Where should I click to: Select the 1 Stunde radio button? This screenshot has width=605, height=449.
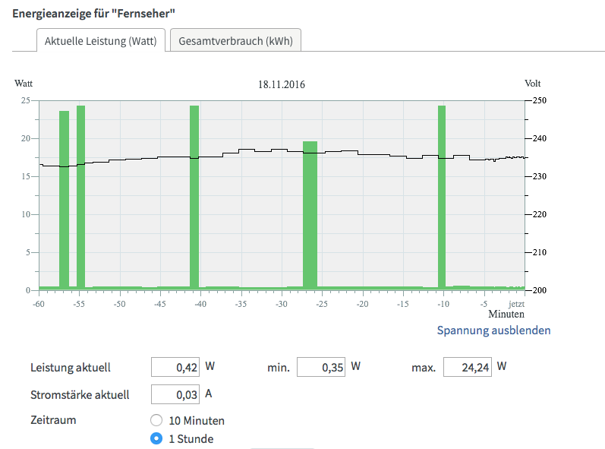[x=157, y=438]
